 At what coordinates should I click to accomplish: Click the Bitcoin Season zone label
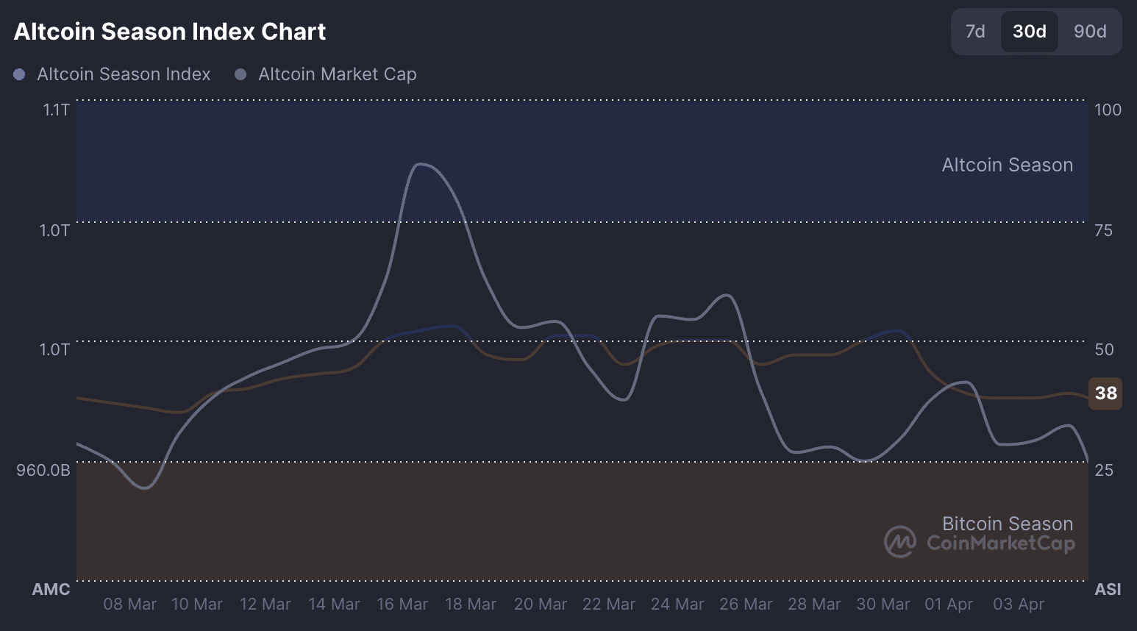[x=1007, y=523]
